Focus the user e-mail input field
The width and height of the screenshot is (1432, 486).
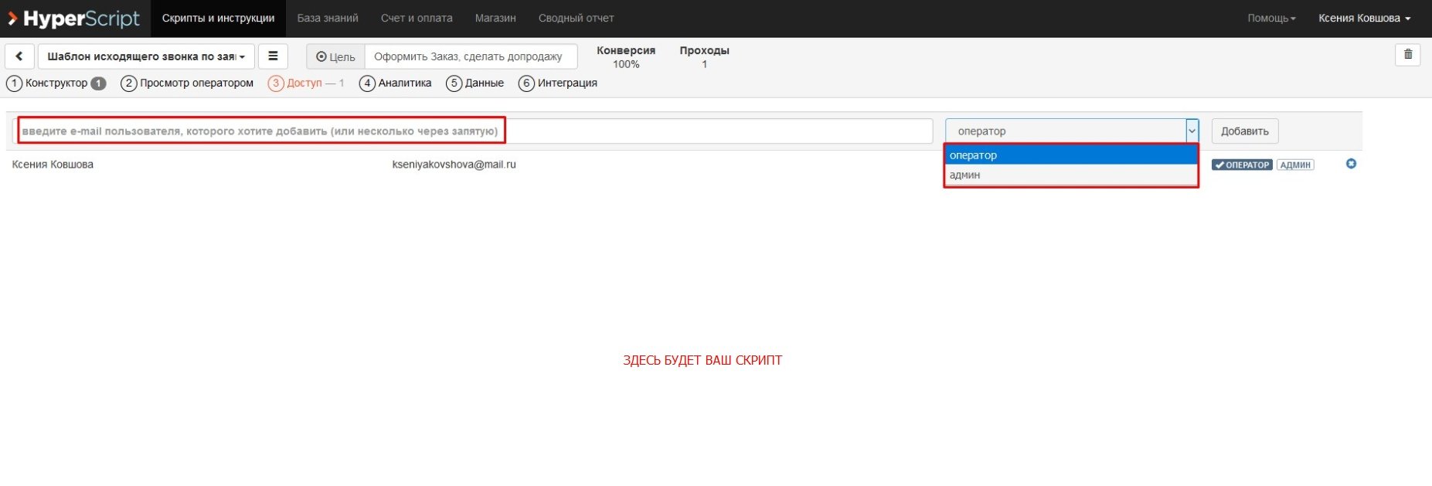pos(474,131)
